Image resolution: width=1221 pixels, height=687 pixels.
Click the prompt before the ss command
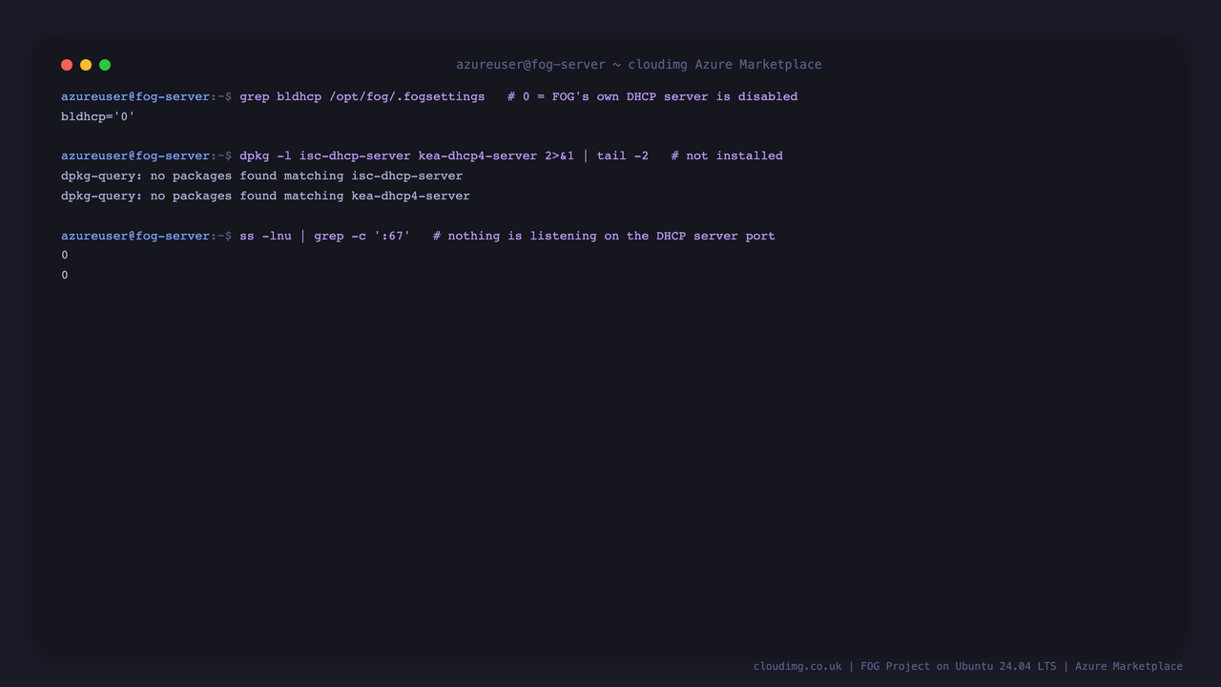[x=147, y=236]
